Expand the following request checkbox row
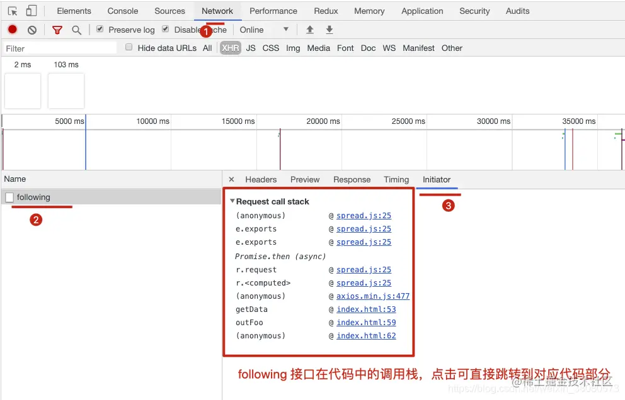The image size is (625, 400). click(9, 196)
